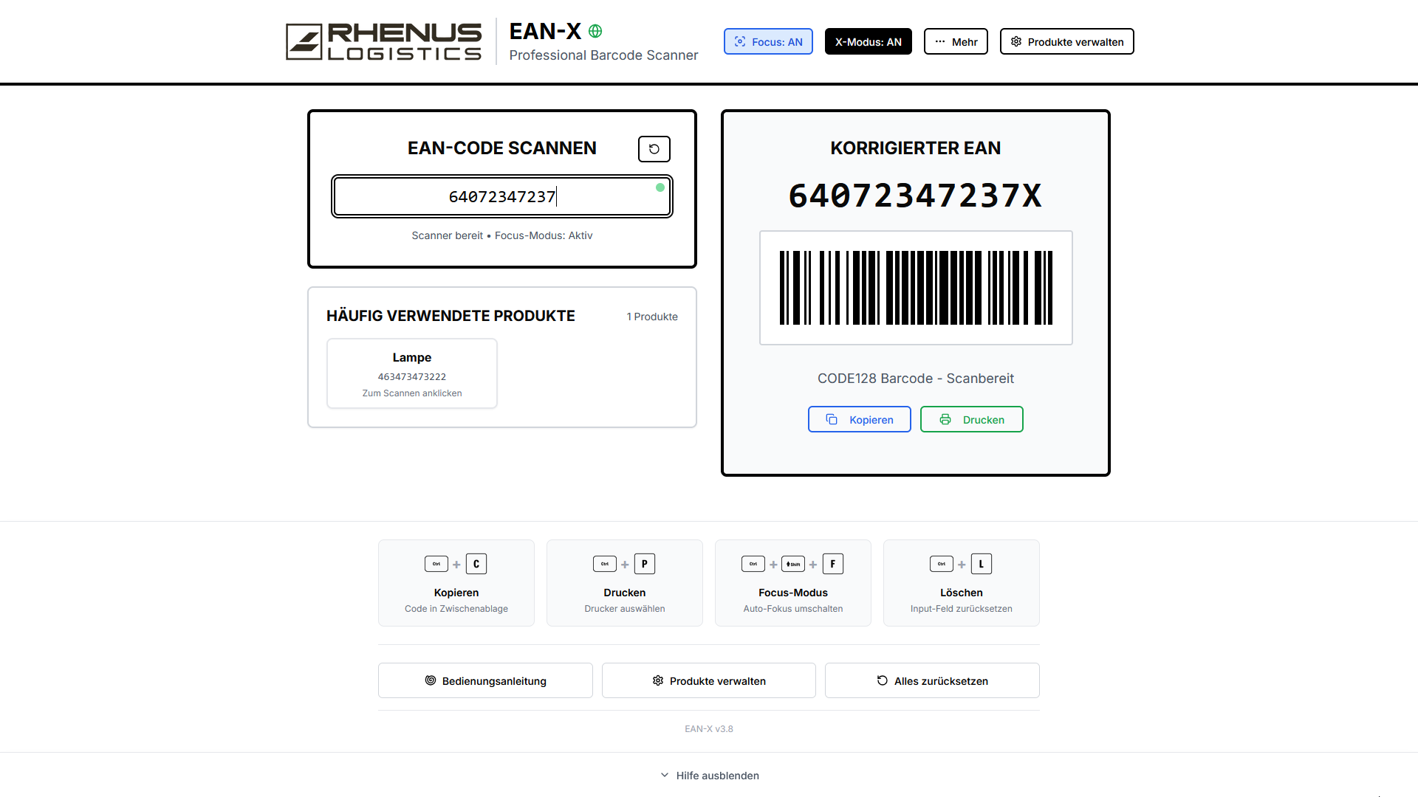
Task: Click into the EAN code input field
Action: (x=502, y=197)
